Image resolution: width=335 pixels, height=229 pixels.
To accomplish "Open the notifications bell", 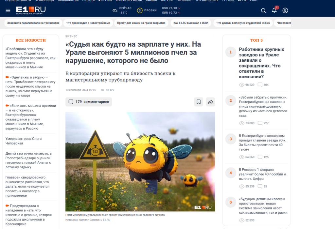I will click(274, 10).
